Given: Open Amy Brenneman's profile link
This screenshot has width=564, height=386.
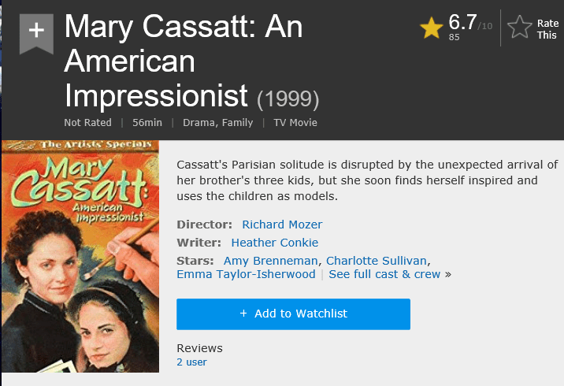Looking at the screenshot, I should (x=271, y=261).
